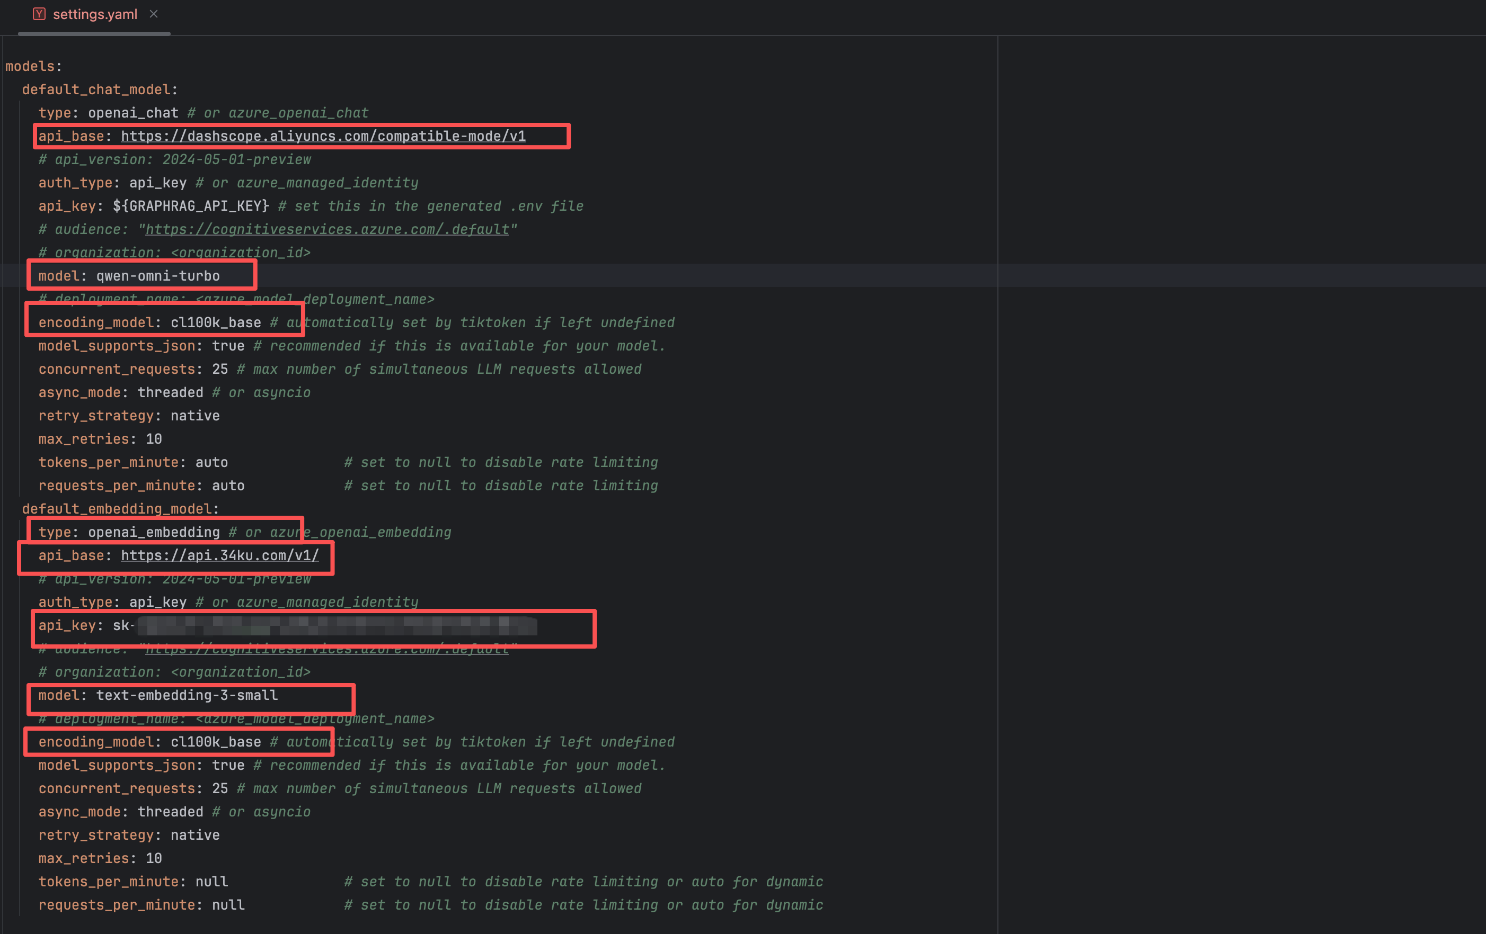Select the text-embedding-3-small model value
1486x934 pixels.
point(187,695)
